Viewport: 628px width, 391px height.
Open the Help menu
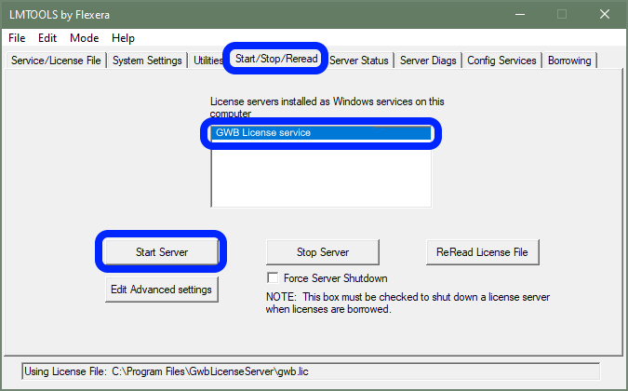click(123, 38)
